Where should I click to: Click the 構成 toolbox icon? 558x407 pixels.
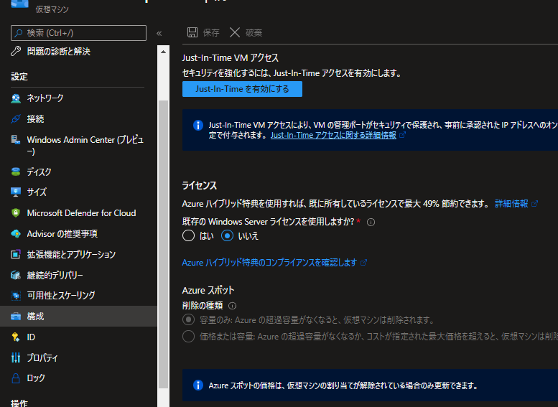tap(16, 317)
